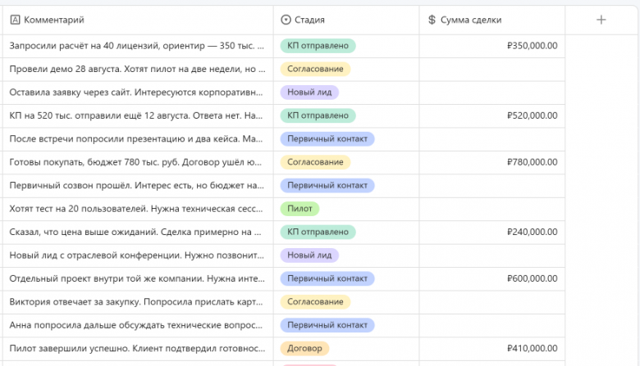The width and height of the screenshot is (640, 366).
Task: Select the comment 'КП на 520 тыс. отправили'
Action: 138,115
